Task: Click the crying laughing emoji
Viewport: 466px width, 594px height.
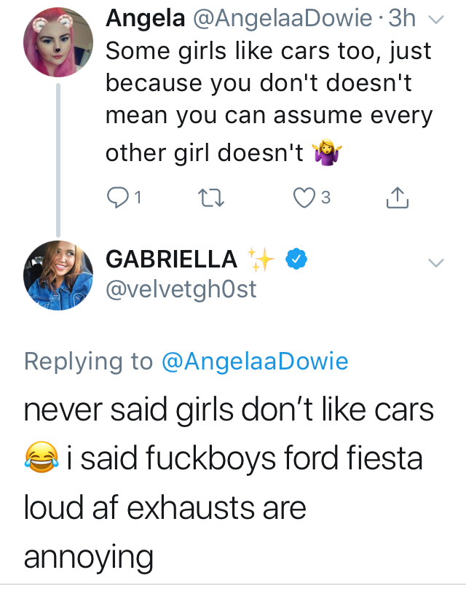Action: 42,457
